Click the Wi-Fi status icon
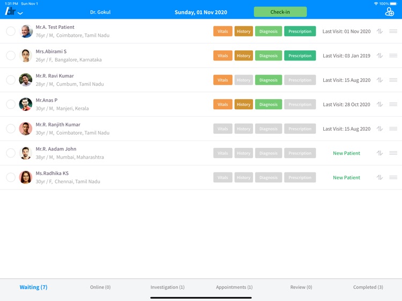Image resolution: width=402 pixels, height=301 pixels. pos(376,4)
